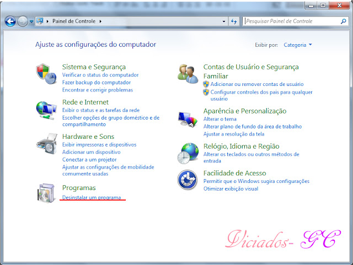Click Alterar plano de fundo da área de trabalho
The image size is (353, 265).
253,127
